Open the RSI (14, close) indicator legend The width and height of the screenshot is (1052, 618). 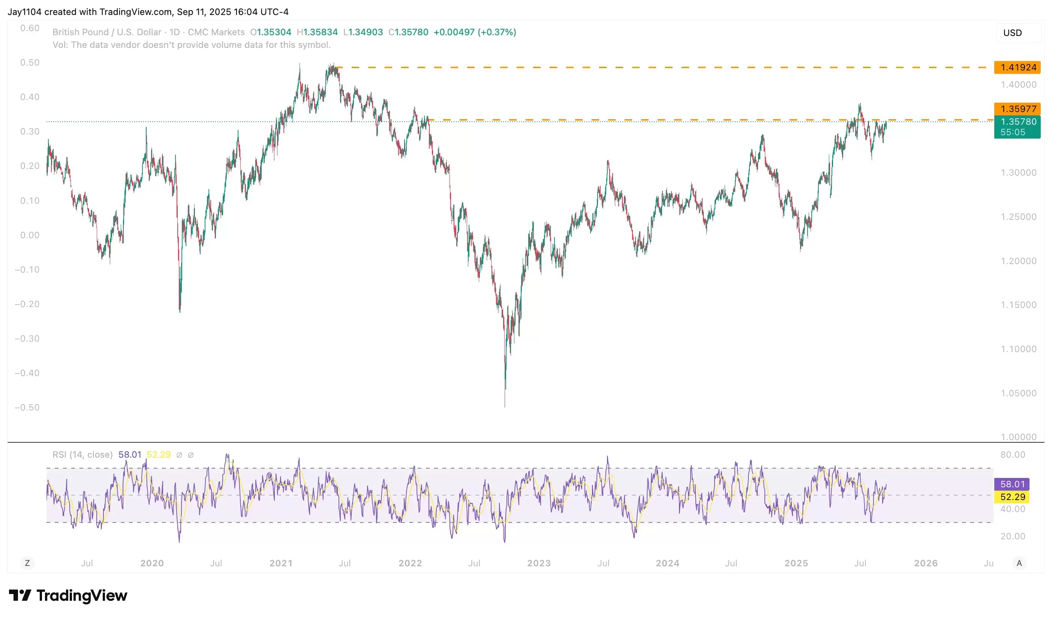tap(82, 455)
